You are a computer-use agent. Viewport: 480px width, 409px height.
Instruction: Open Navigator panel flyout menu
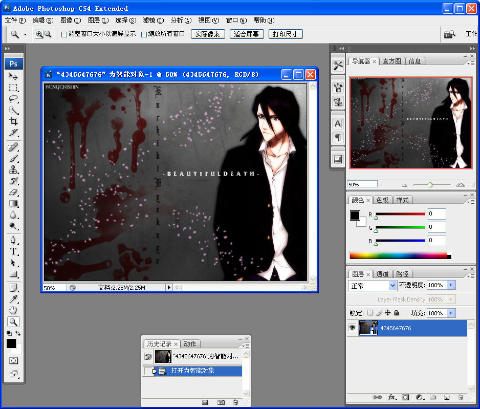coord(471,63)
